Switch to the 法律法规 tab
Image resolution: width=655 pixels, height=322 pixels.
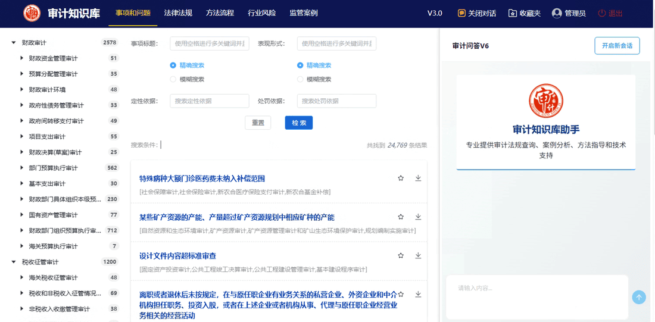pyautogui.click(x=178, y=13)
